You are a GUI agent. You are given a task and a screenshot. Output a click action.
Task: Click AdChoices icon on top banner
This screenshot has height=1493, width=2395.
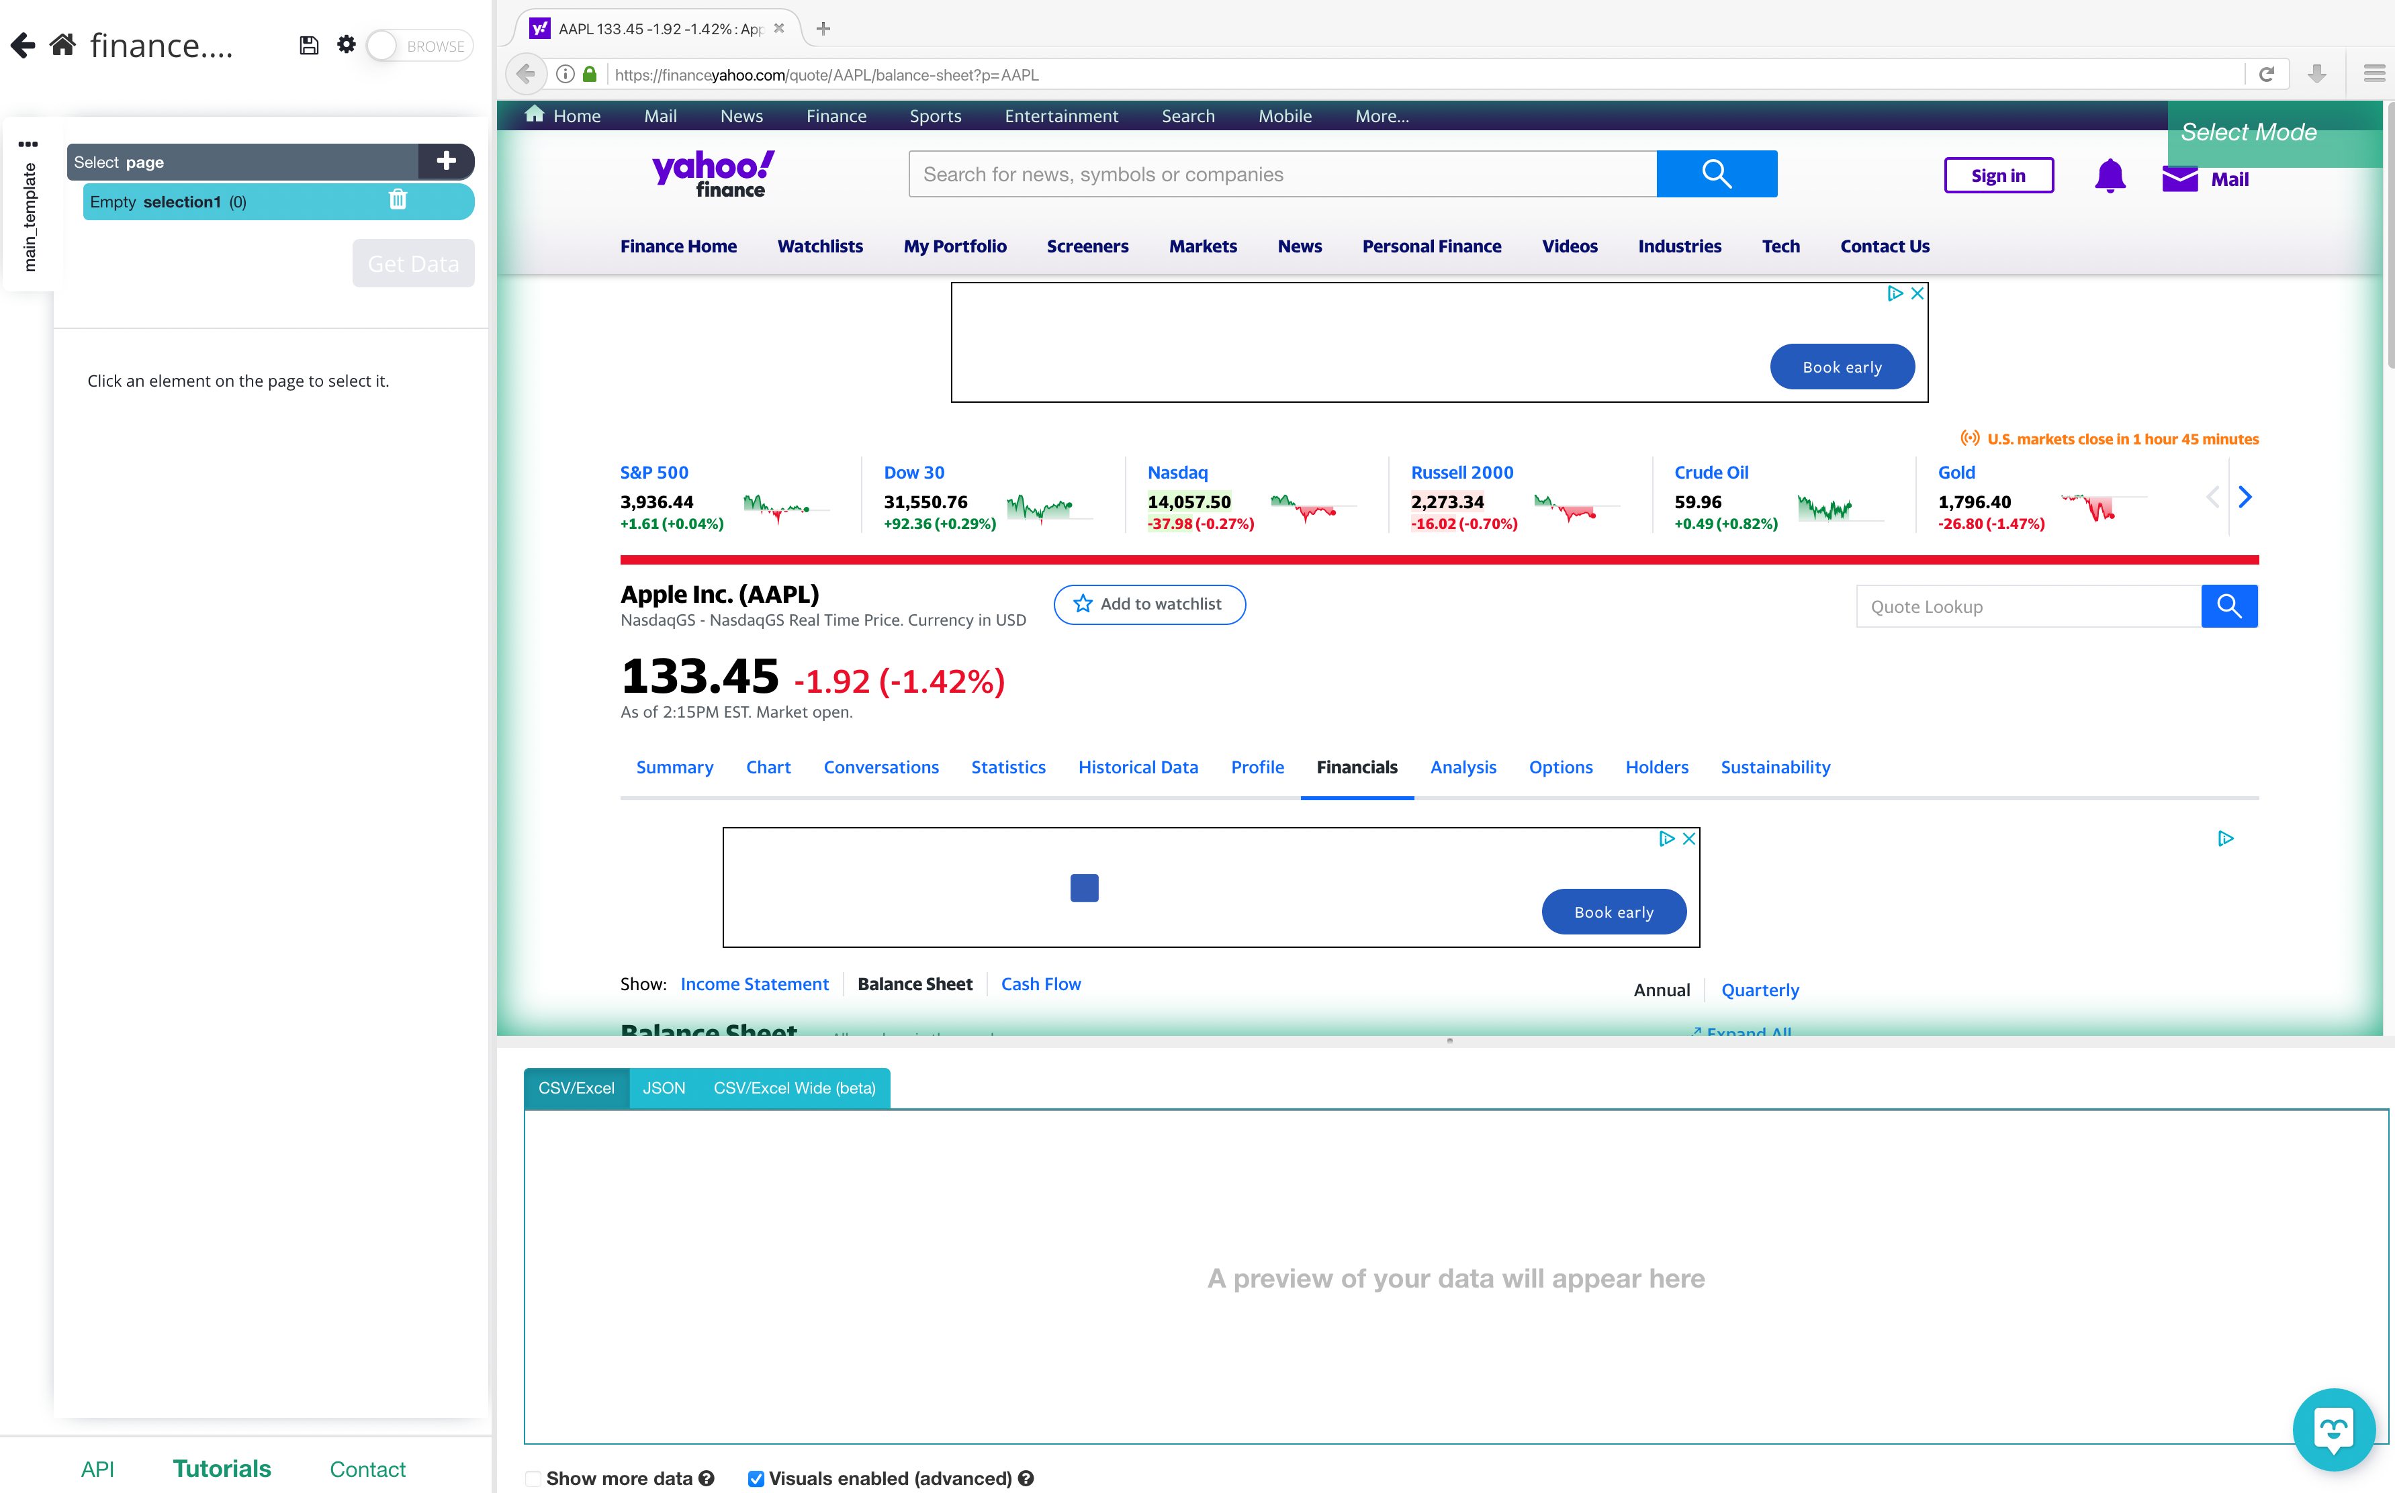(1894, 293)
